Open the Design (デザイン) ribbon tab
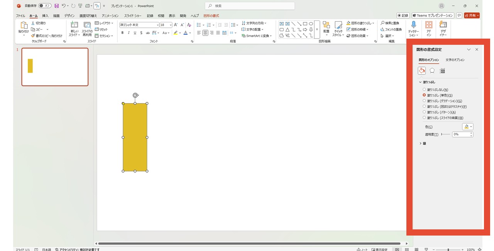Viewport: 494px width, 251px height. [x=69, y=16]
